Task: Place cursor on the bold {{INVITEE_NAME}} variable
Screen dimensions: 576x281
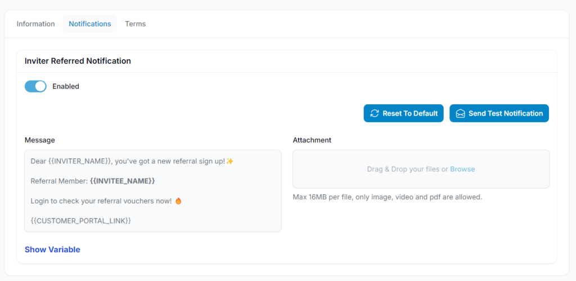Action: (122, 181)
